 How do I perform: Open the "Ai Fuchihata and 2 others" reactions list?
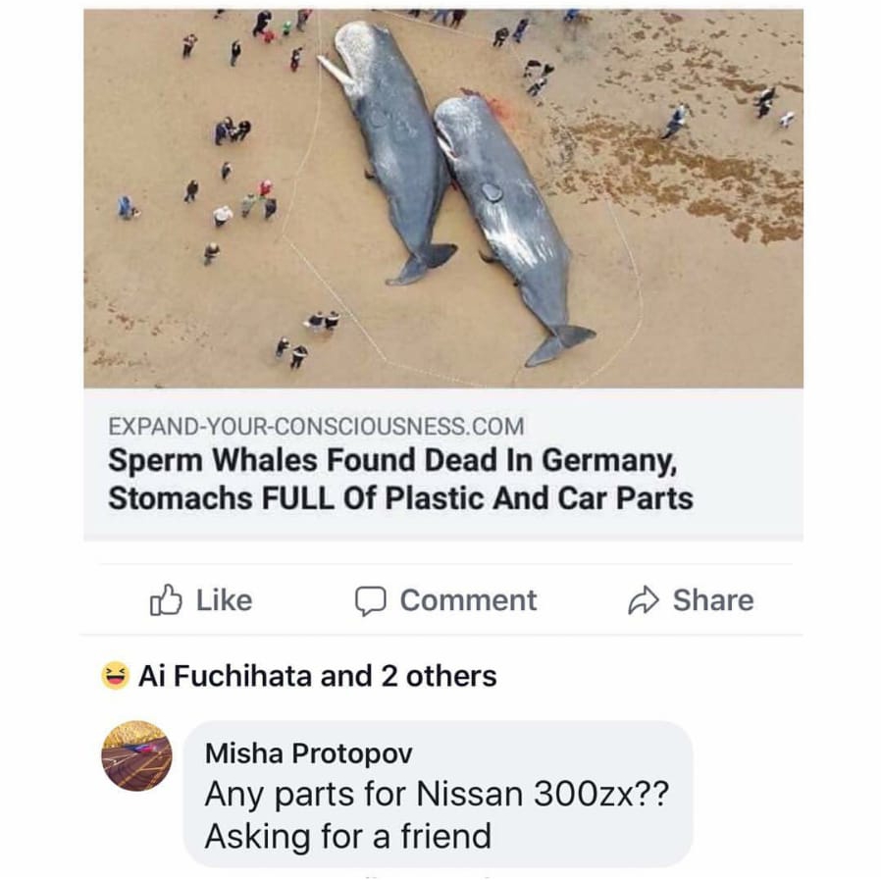point(317,676)
